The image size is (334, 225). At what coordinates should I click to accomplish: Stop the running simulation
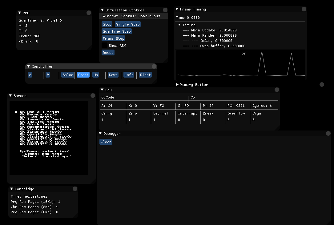pos(107,24)
